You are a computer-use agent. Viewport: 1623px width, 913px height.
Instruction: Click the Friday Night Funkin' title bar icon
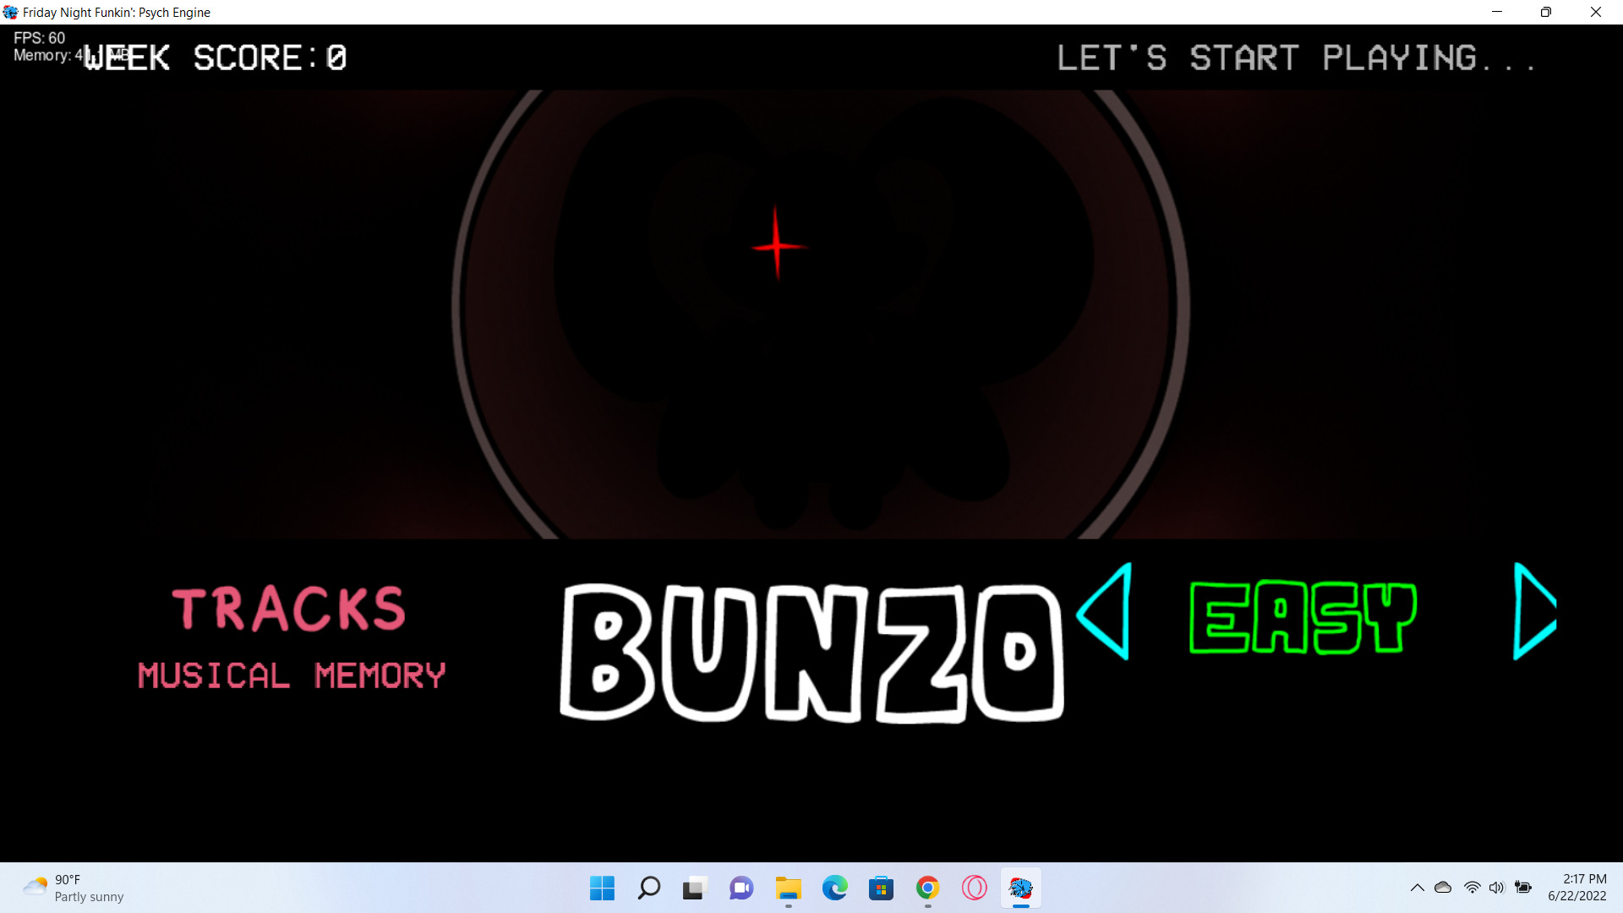[x=10, y=12]
